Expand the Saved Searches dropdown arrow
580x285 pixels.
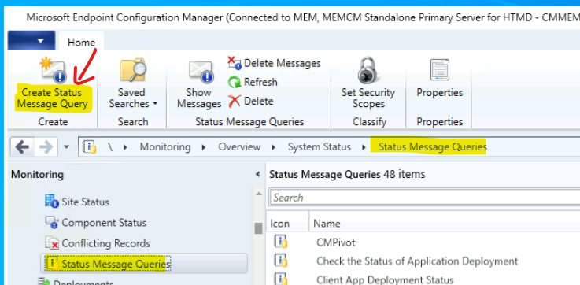155,104
